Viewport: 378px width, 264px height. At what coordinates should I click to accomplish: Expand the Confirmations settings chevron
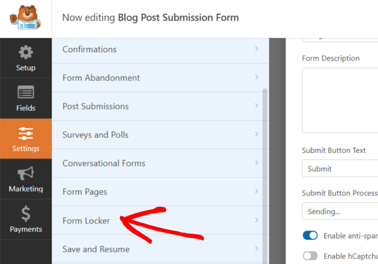tap(257, 49)
